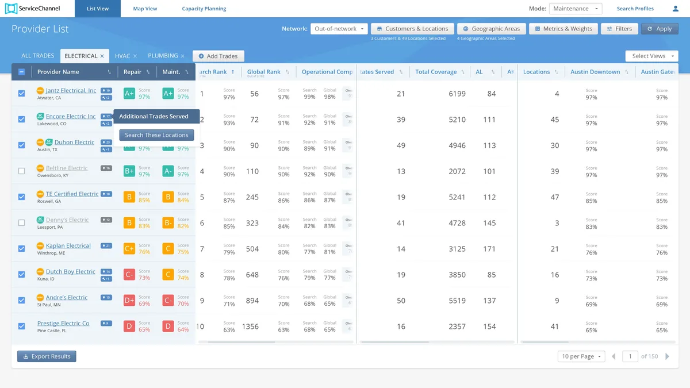Sort by the Global Rank column arrows
This screenshot has width=690, height=388.
pos(287,72)
